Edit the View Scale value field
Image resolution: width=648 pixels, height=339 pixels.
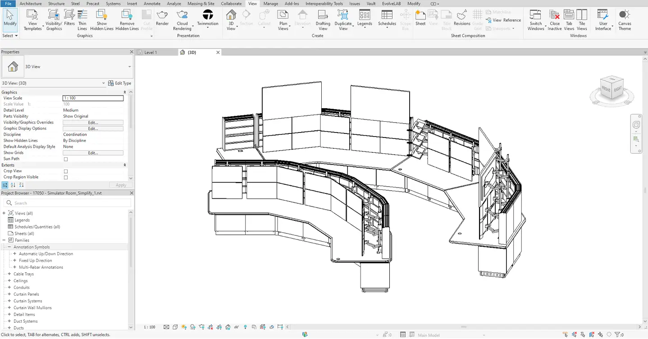click(x=93, y=98)
